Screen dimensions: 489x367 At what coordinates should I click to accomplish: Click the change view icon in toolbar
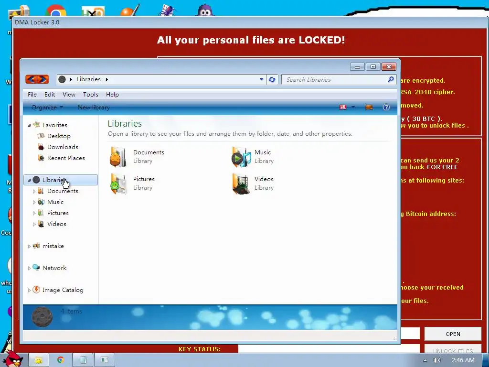(x=343, y=108)
